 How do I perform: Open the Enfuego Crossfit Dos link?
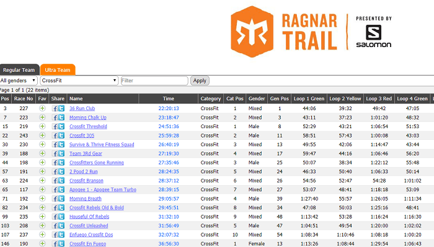(x=91, y=235)
